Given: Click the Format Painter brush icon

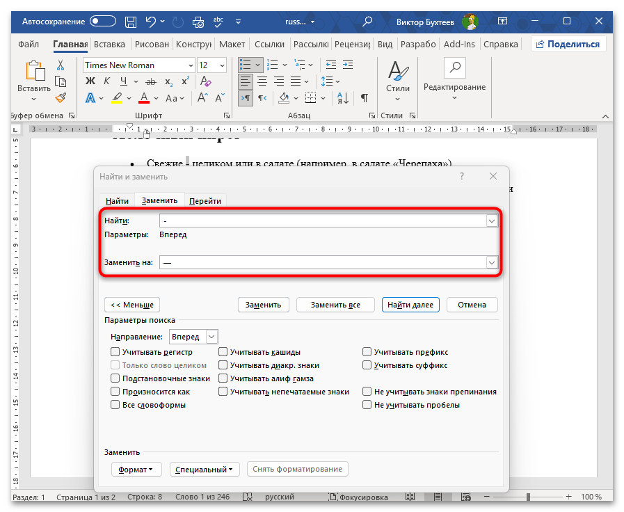Looking at the screenshot, I should click(x=61, y=97).
